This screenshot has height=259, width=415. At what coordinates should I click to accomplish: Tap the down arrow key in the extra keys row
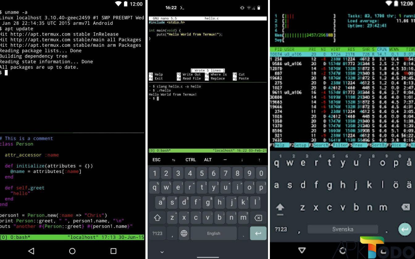coord(242,160)
